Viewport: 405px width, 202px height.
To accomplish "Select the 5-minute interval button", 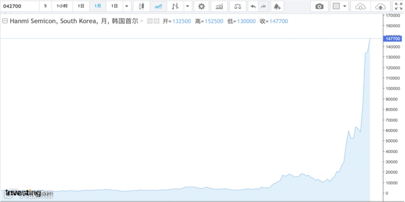I will pos(45,6).
